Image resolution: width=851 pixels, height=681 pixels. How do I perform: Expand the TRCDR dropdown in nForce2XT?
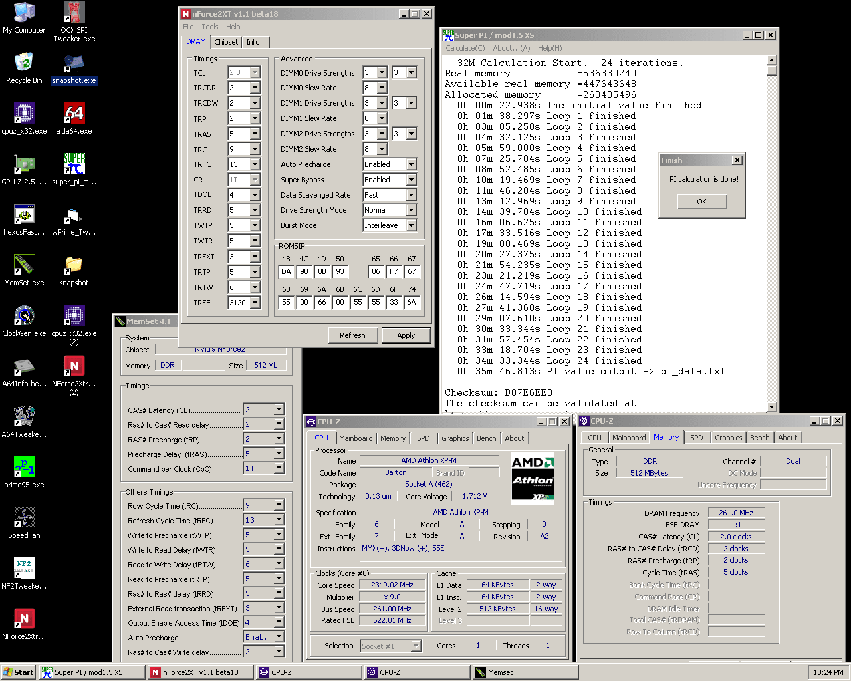[255, 88]
